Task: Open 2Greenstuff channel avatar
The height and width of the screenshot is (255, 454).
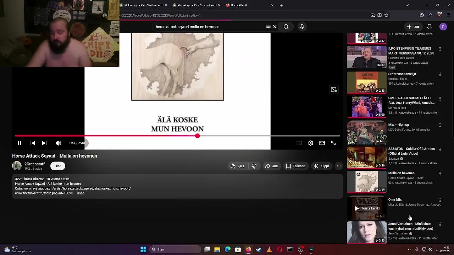Action: point(17,166)
